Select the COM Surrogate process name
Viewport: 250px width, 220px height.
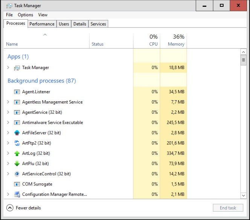pyautogui.click(x=37, y=184)
